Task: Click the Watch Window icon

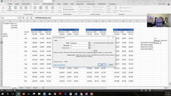Action: tap(108, 8)
